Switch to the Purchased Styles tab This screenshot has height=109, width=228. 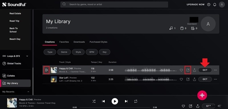98,42
